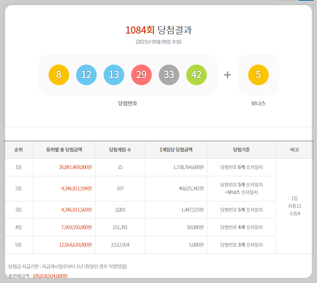Click winner count 2,512,924
The height and width of the screenshot is (283, 317).
(x=120, y=245)
